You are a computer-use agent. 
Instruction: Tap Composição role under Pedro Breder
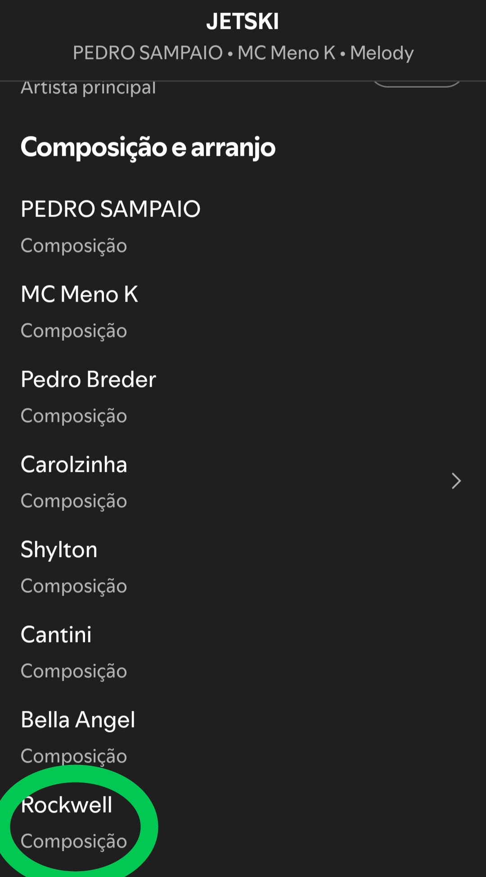click(x=74, y=416)
